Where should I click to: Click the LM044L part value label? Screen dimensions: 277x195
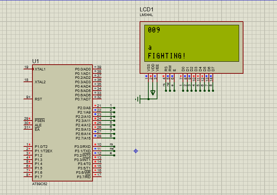pyautogui.click(x=146, y=15)
